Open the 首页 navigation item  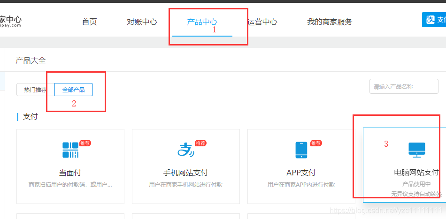[x=90, y=22]
